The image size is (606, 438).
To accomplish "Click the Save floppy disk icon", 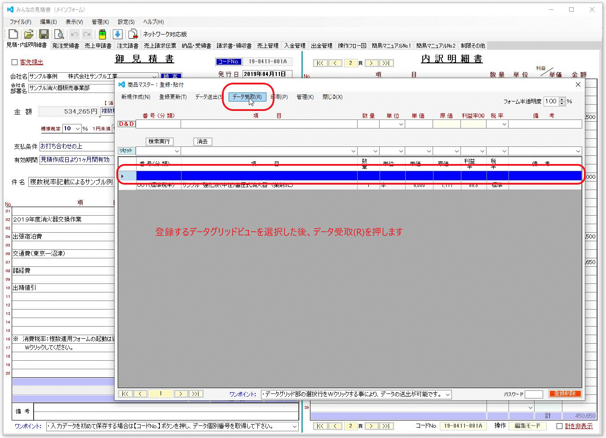I will pyautogui.click(x=44, y=34).
